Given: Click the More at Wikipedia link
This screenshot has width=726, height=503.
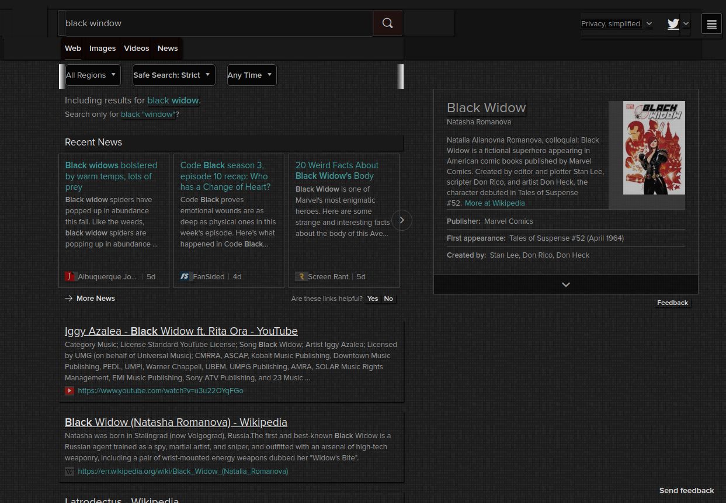Looking at the screenshot, I should (495, 203).
